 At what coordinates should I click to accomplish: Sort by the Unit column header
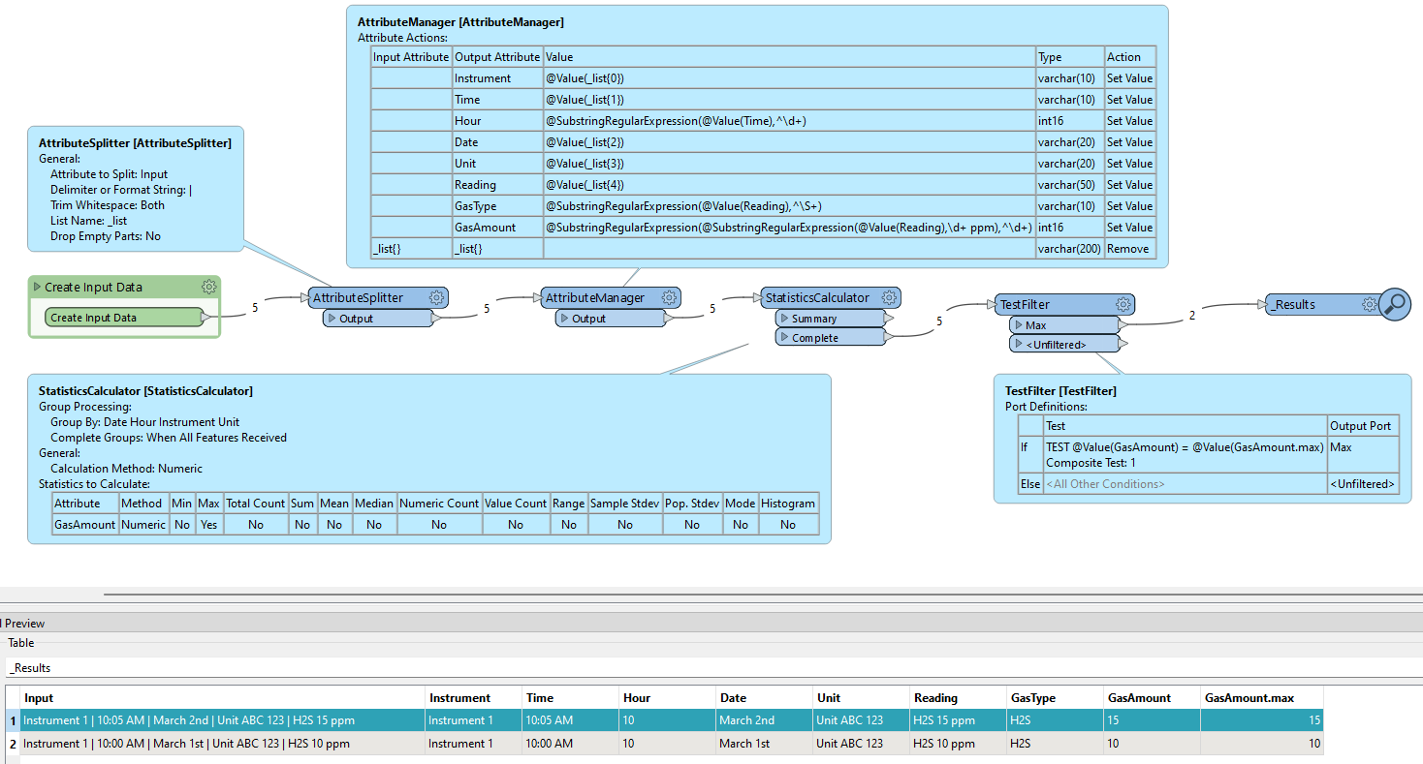click(x=861, y=697)
